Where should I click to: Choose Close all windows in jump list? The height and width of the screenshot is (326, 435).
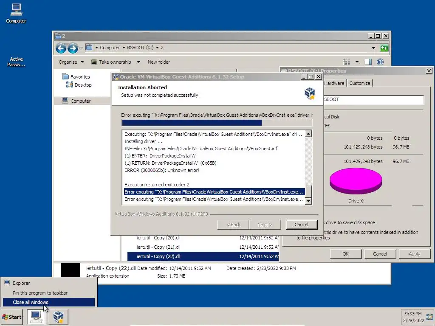click(x=48, y=302)
